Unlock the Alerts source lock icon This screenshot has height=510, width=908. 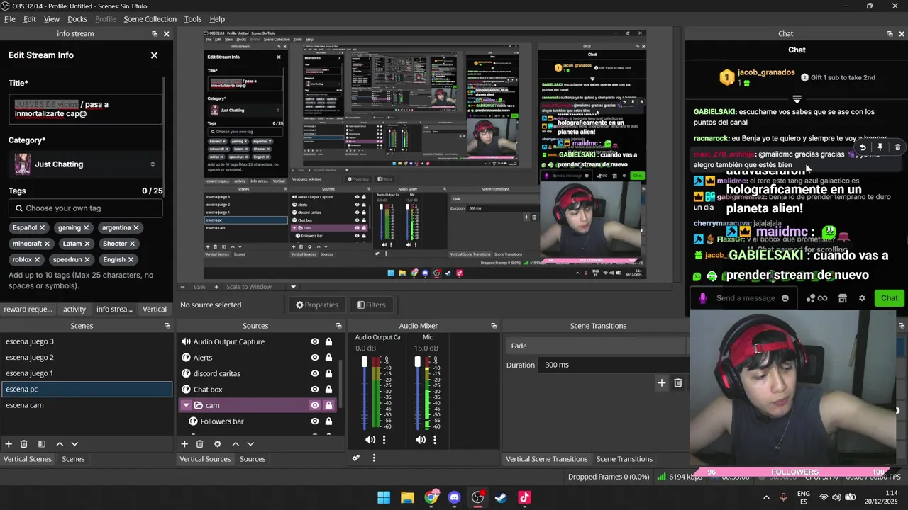point(328,358)
